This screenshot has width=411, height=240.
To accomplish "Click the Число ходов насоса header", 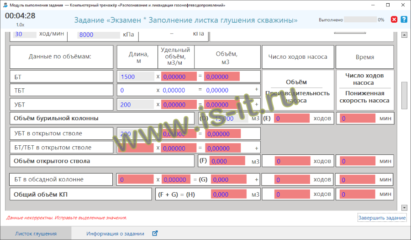I will point(298,57).
